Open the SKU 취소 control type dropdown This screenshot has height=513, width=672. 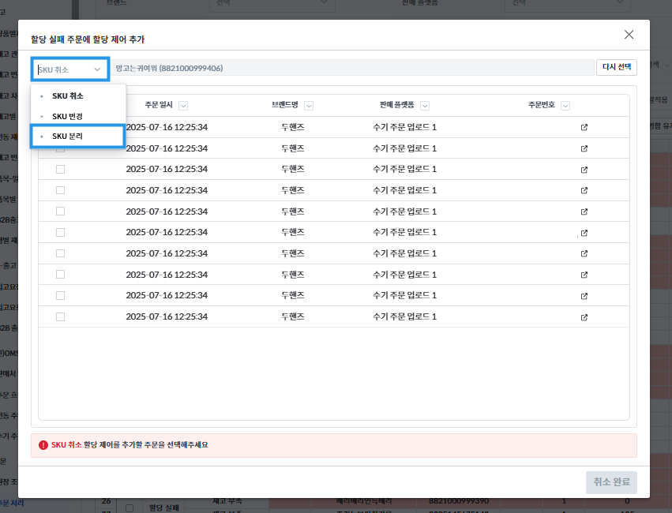70,69
